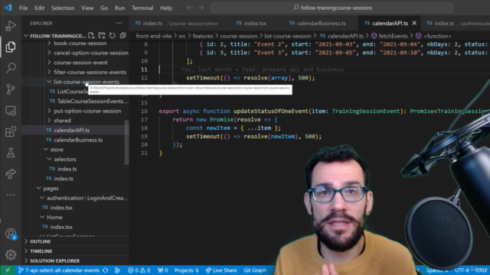Go forward with the navigation arrow
This screenshot has width=490, height=275.
201,8
